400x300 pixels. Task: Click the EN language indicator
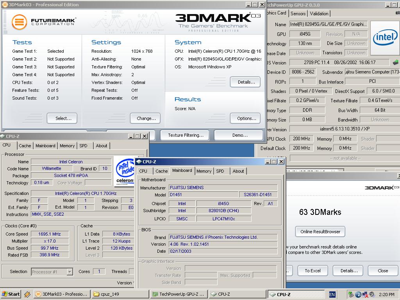pos(332,295)
